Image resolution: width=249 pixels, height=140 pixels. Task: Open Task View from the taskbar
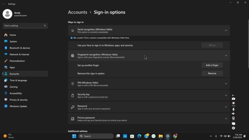click(x=118, y=136)
